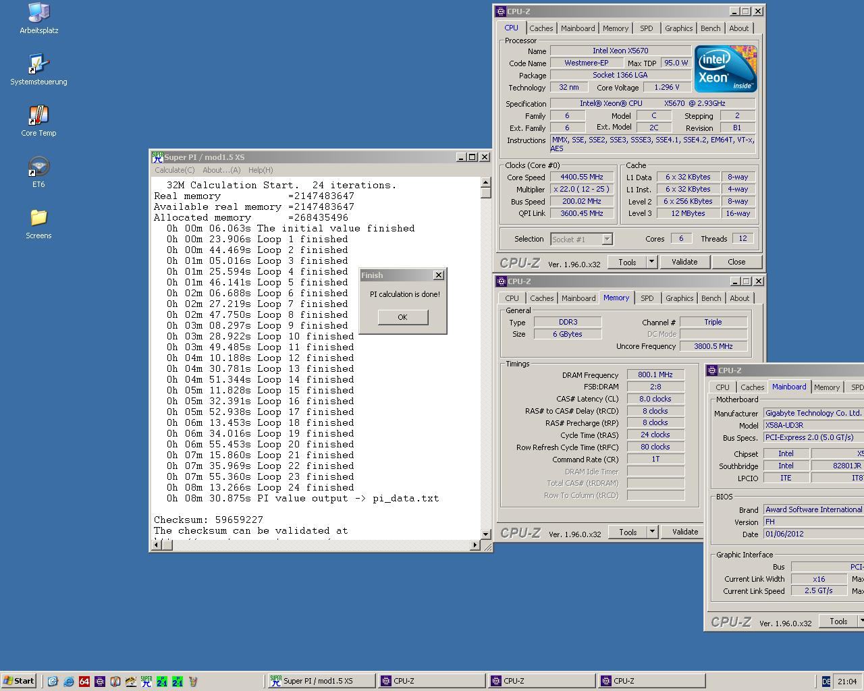This screenshot has height=691, width=864.
Task: Open the Calculate(C) menu in Super PI
Action: [174, 170]
